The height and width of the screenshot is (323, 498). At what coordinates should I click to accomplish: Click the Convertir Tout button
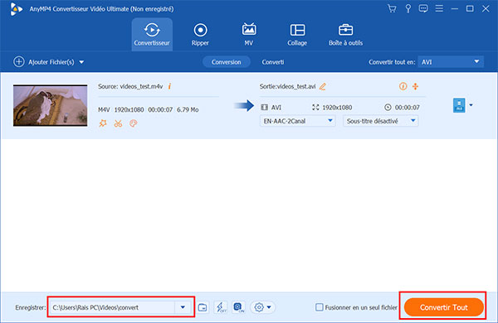(x=444, y=307)
